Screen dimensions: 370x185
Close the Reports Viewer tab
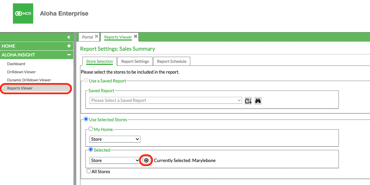click(x=135, y=36)
